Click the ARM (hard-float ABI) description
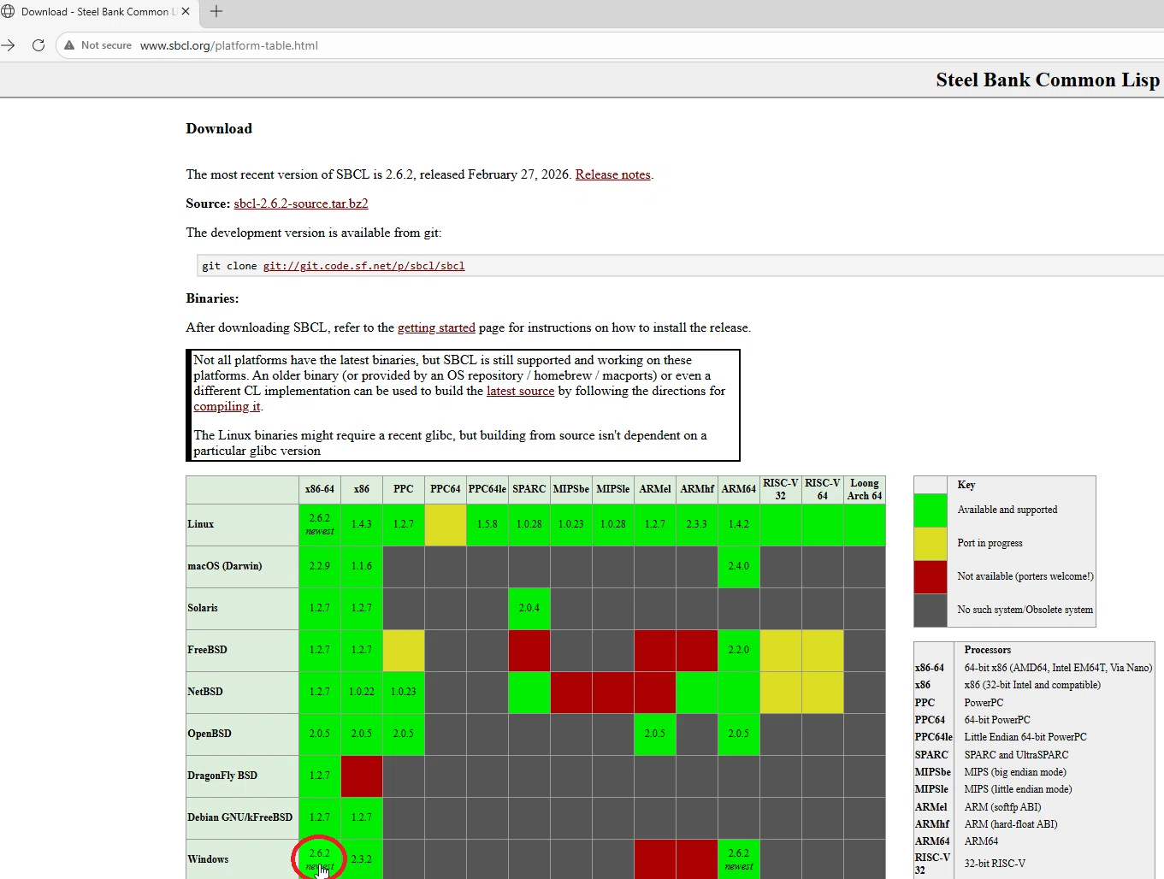This screenshot has height=879, width=1164. pos(1011,824)
